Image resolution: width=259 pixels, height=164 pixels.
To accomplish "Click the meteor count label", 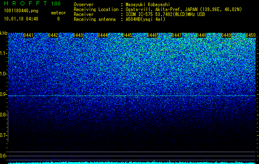I will (58, 13).
